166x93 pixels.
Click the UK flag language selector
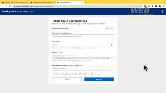click(163, 11)
